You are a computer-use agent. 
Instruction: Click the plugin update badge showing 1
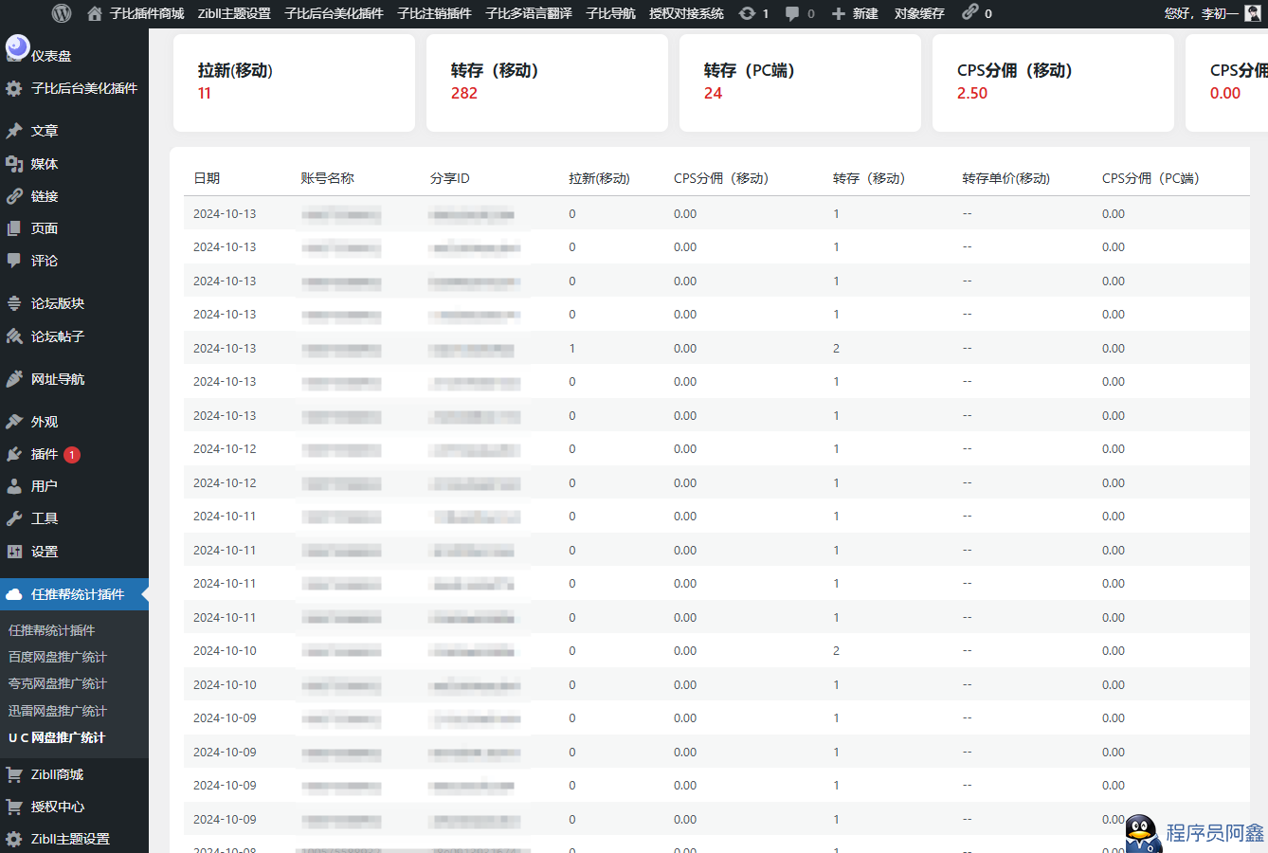(72, 455)
